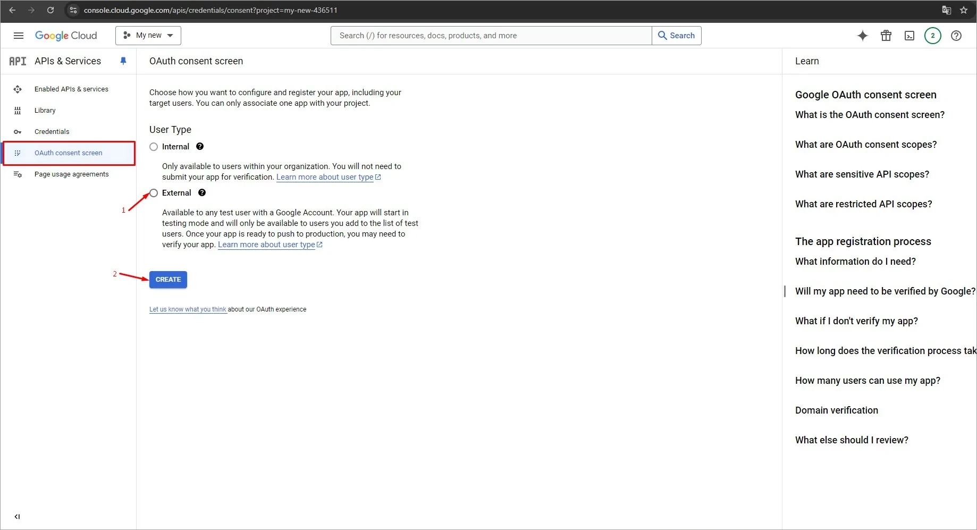Select the External user type radio button
The image size is (977, 530).
pos(154,192)
